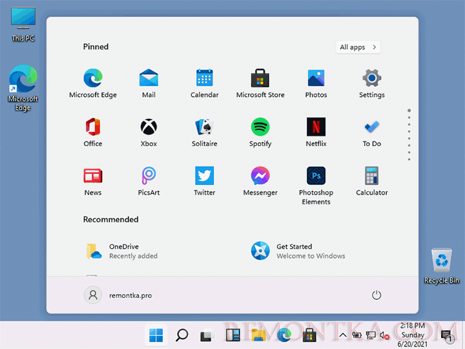Open the Photos app
This screenshot has height=349, width=465.
point(316,83)
